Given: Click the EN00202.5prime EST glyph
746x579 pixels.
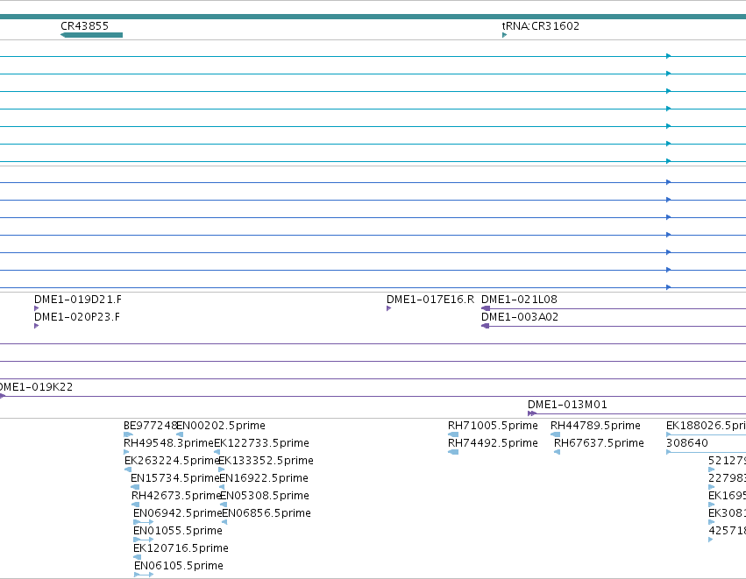Looking at the screenshot, I should (x=180, y=434).
